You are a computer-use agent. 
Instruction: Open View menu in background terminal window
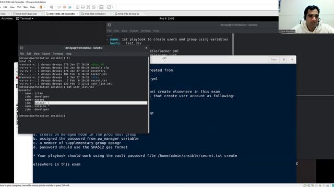124,31
